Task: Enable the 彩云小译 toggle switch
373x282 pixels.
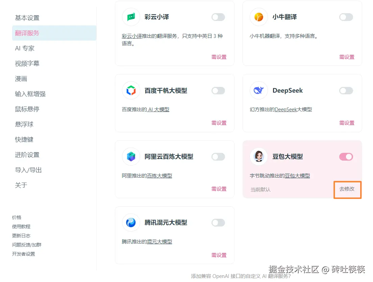Action: [218, 17]
